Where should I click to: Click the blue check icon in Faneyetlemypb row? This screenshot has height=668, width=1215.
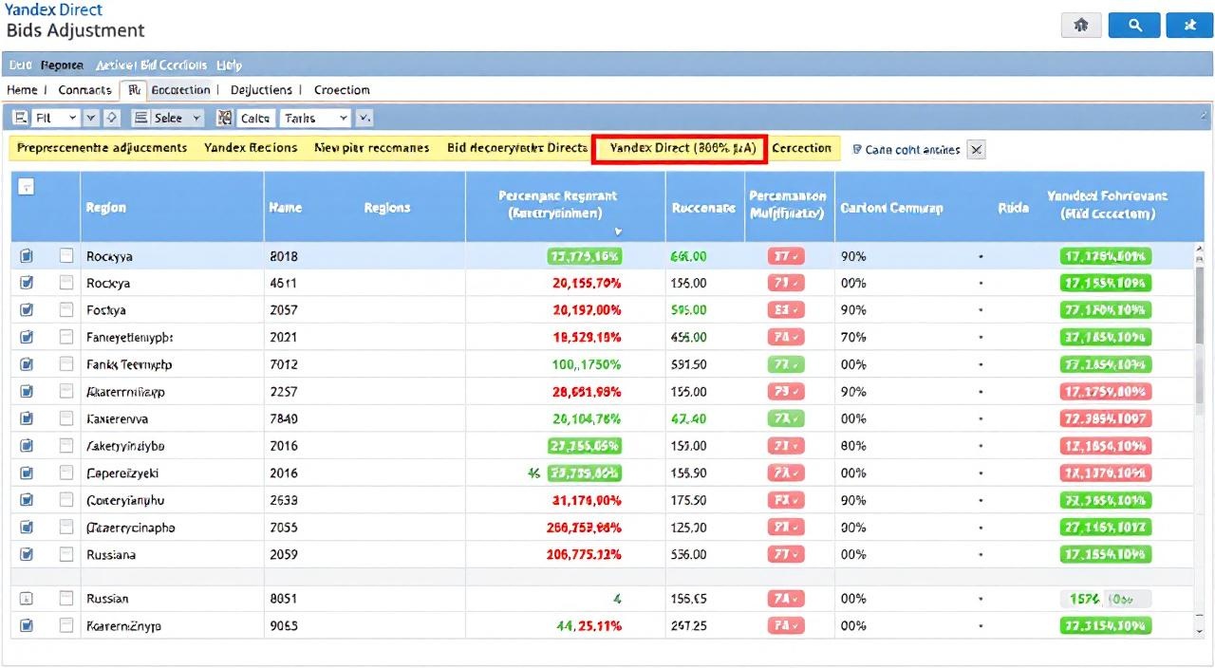tap(27, 337)
